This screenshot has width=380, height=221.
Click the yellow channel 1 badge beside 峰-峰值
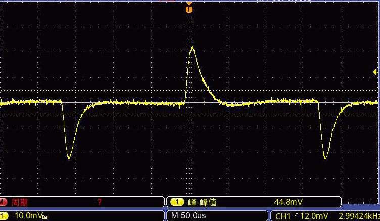pyautogui.click(x=177, y=202)
